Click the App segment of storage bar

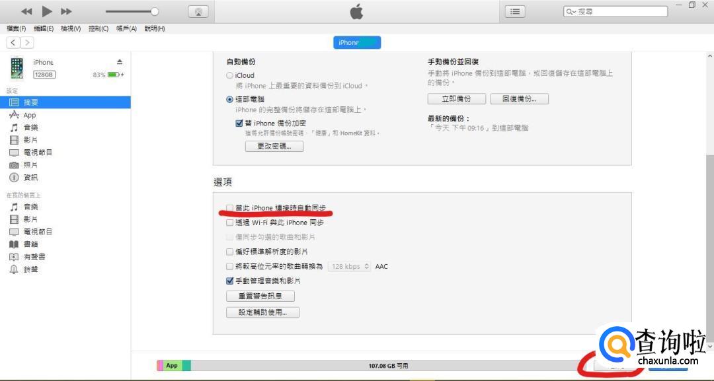[172, 365]
